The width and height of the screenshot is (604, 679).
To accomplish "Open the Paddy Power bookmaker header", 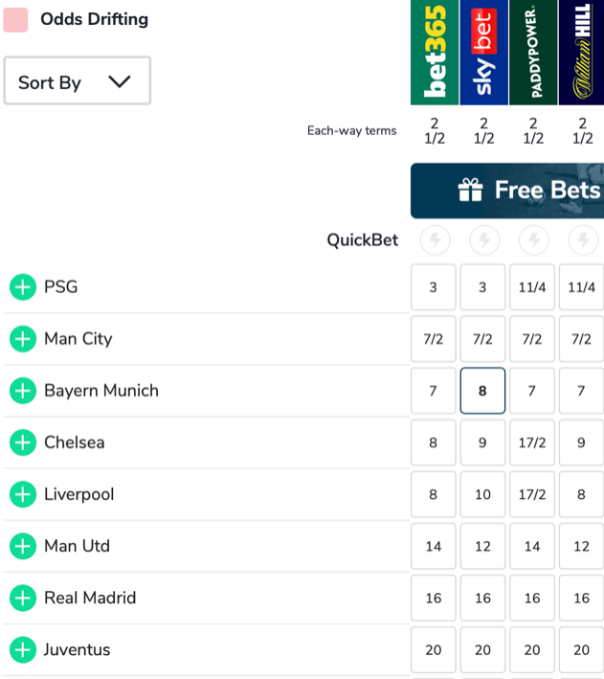I will pyautogui.click(x=533, y=52).
